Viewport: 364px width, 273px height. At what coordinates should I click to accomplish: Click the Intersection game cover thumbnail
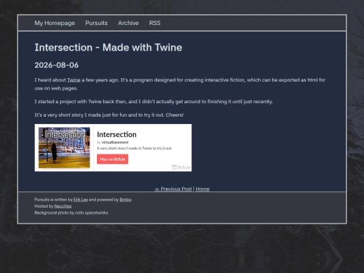(x=64, y=148)
